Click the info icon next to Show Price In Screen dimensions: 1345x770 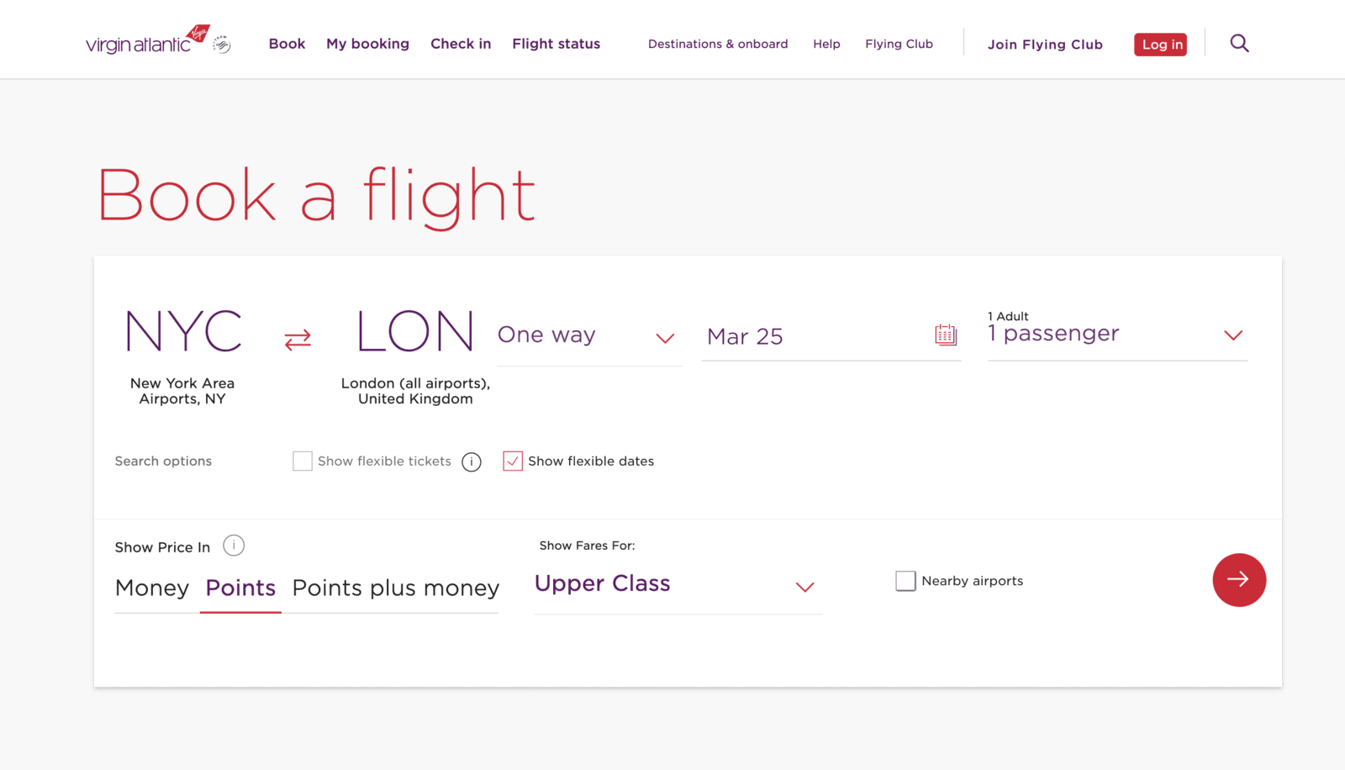coord(233,546)
